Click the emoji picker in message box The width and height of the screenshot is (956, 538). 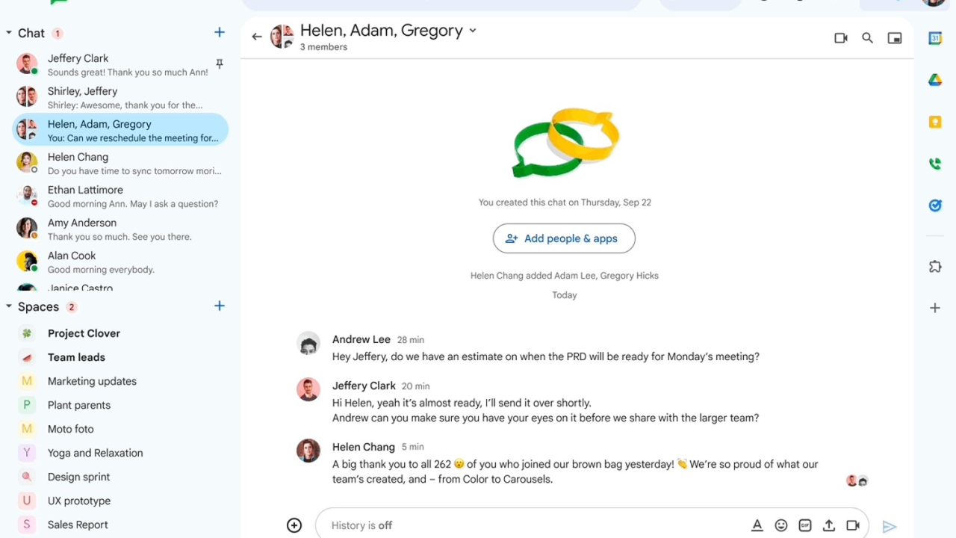coord(781,525)
